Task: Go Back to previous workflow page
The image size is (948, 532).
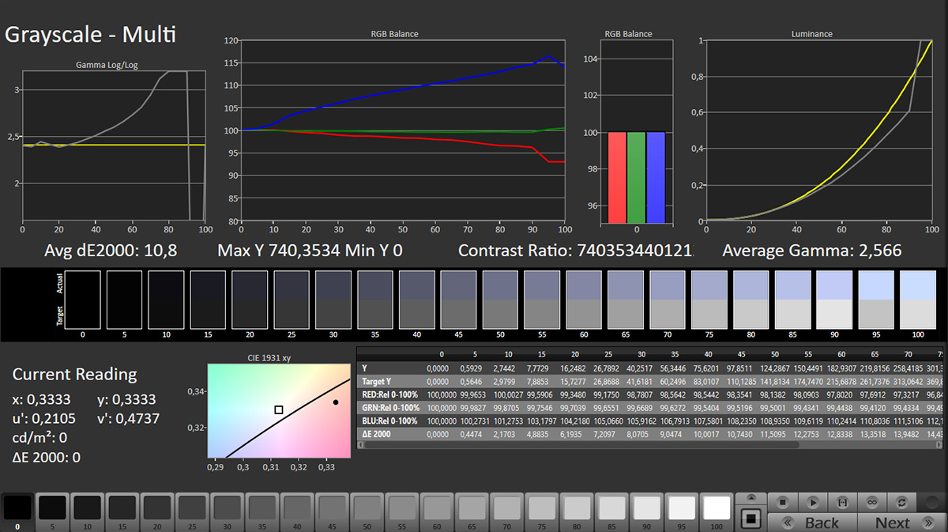Action: click(812, 523)
